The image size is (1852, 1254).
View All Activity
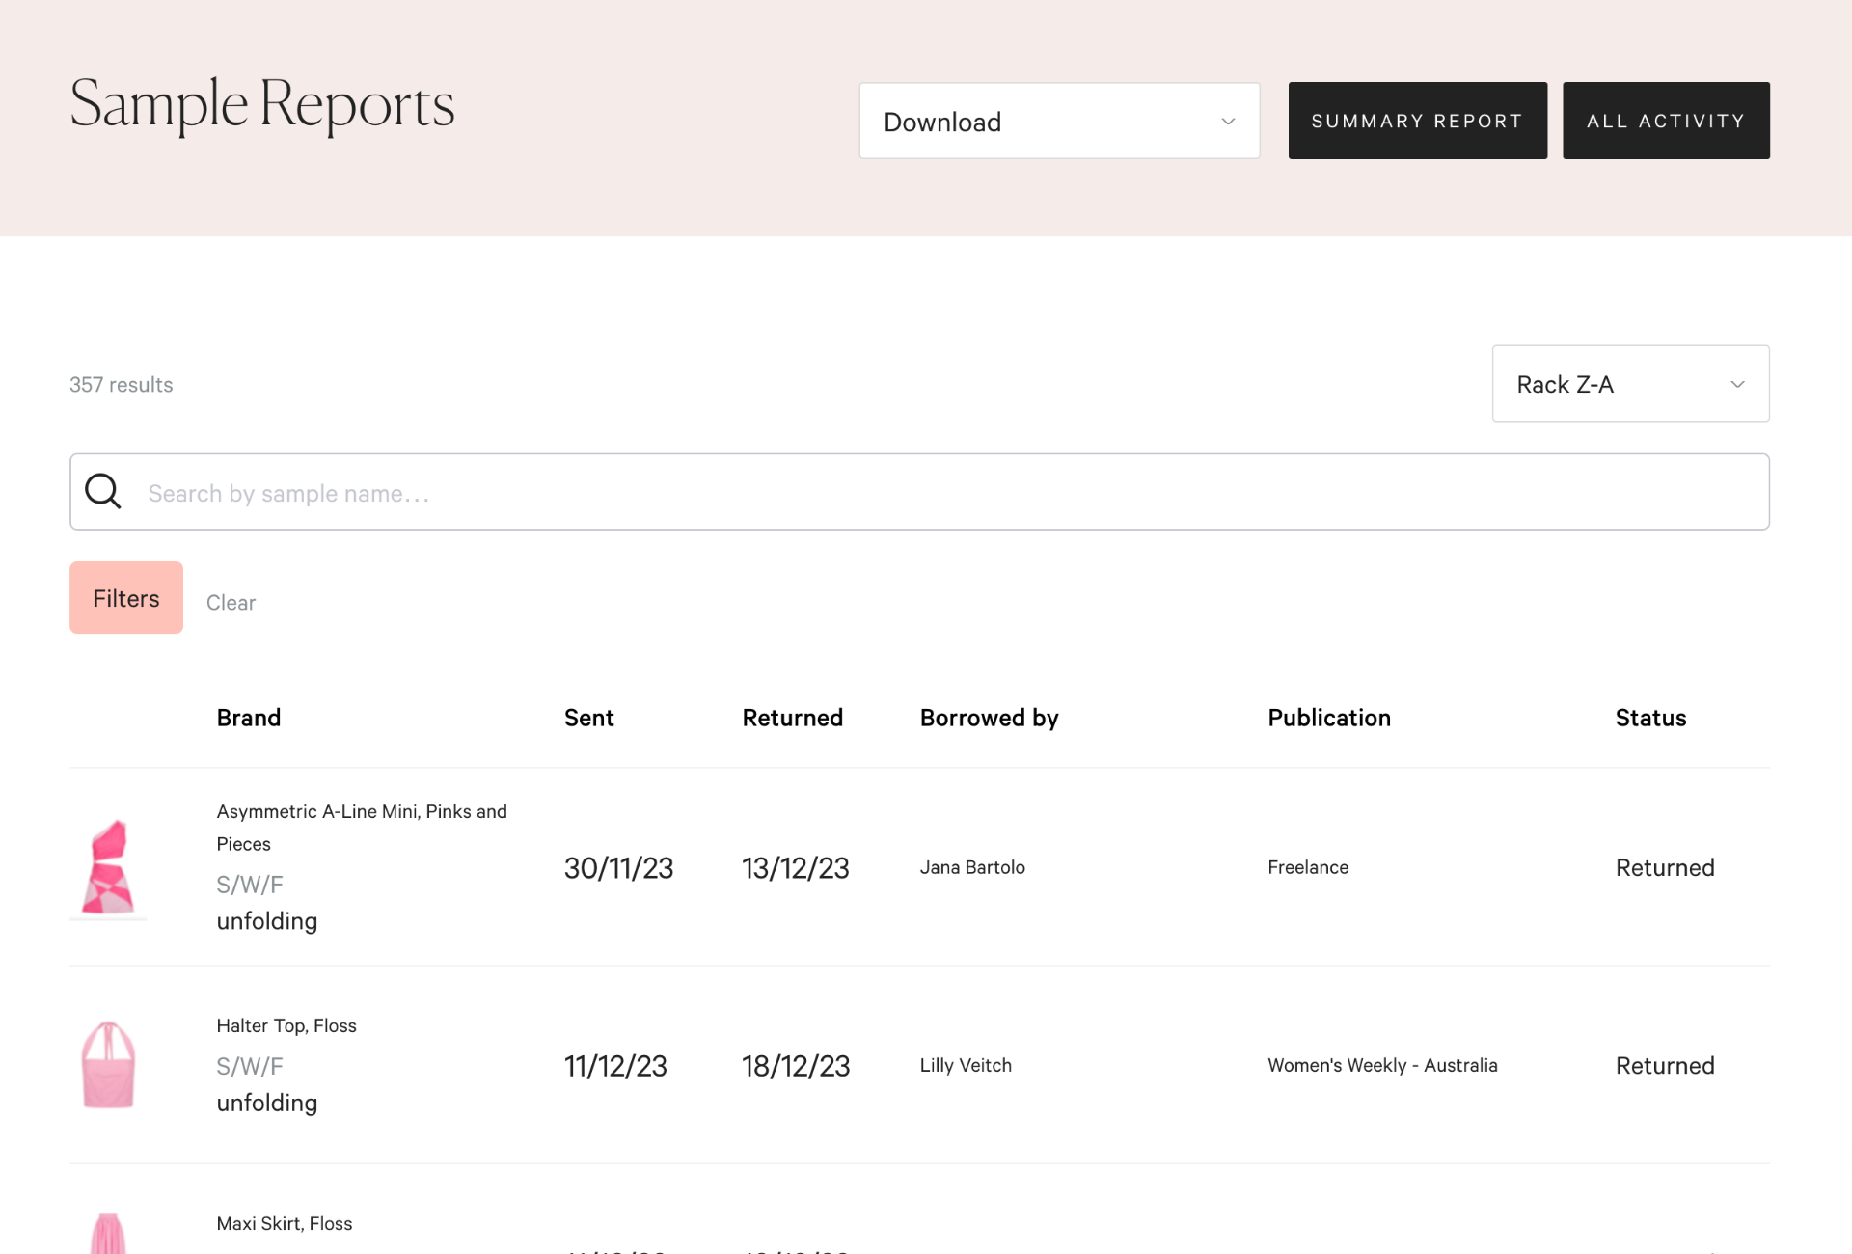pos(1666,121)
